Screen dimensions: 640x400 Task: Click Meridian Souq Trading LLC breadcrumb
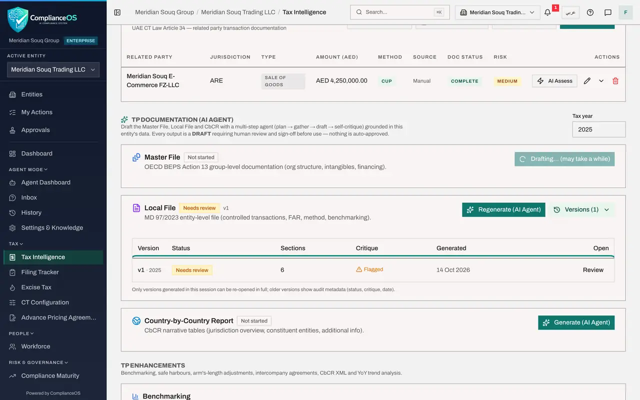click(238, 12)
